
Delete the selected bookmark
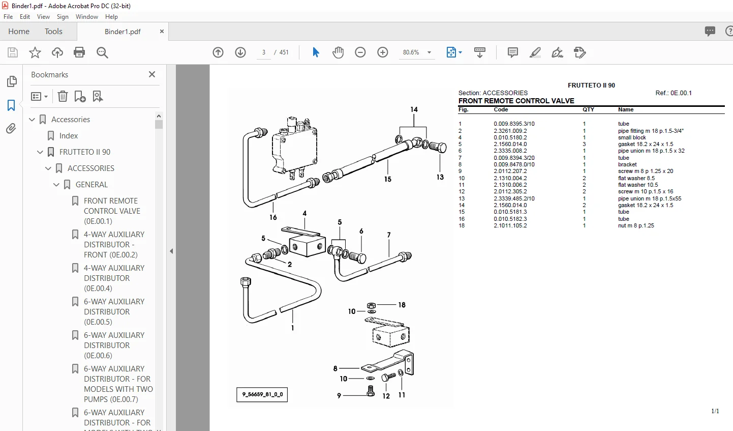(63, 96)
